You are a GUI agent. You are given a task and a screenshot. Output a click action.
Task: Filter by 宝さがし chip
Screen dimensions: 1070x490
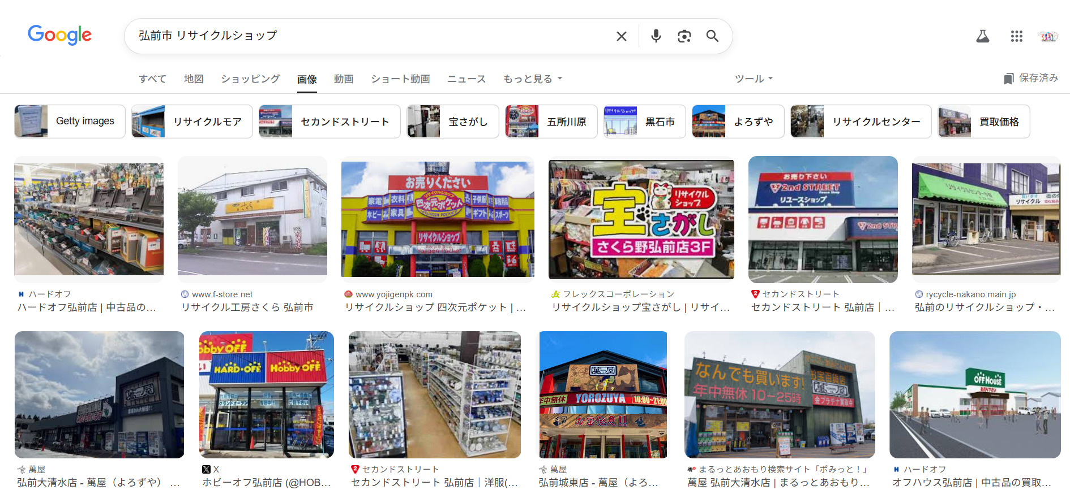(453, 122)
